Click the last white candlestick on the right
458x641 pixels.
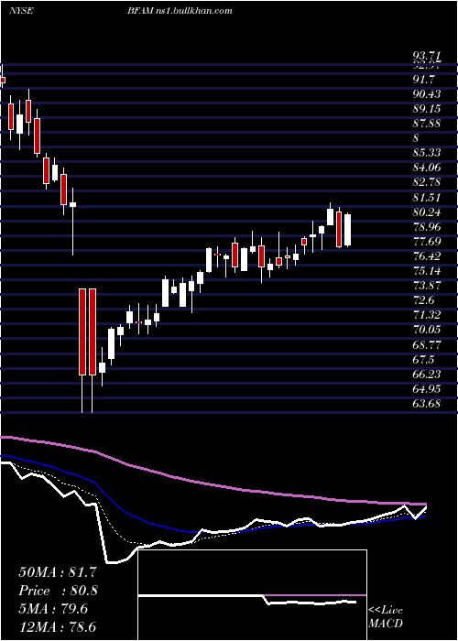coord(347,230)
